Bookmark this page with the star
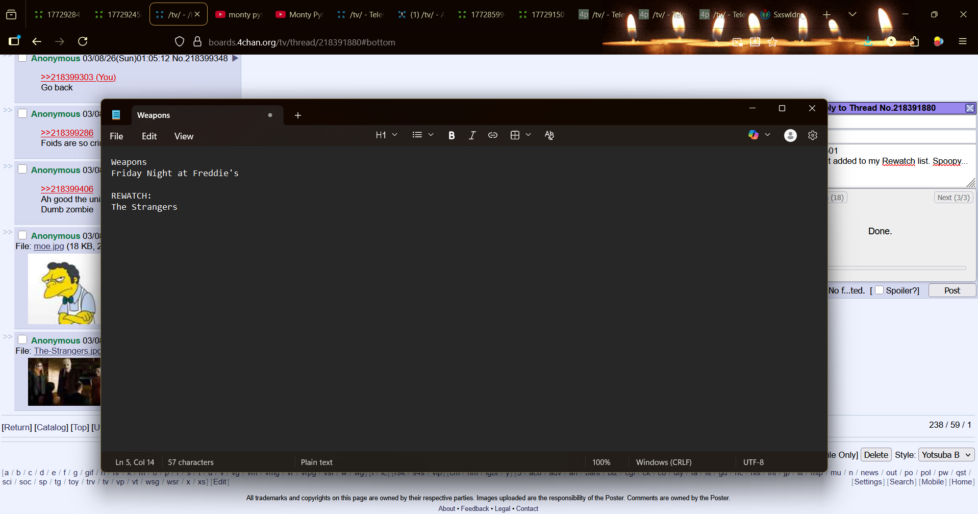The width and height of the screenshot is (978, 514). (x=772, y=42)
